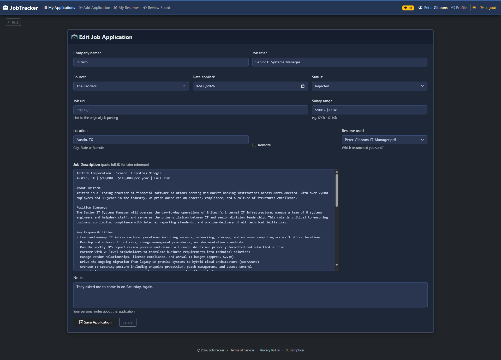The image size is (501, 360).
Task: Click the Back button
Action: [x=13, y=22]
